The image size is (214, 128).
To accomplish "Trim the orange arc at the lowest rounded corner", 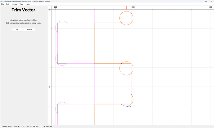I will click(x=133, y=99).
